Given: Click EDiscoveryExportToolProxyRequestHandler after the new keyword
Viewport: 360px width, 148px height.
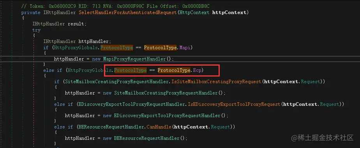Looking at the screenshot, I should click(x=167, y=116).
